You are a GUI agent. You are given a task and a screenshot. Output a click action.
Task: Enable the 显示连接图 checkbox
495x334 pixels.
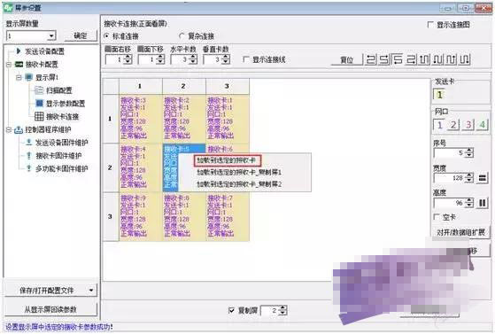point(430,24)
